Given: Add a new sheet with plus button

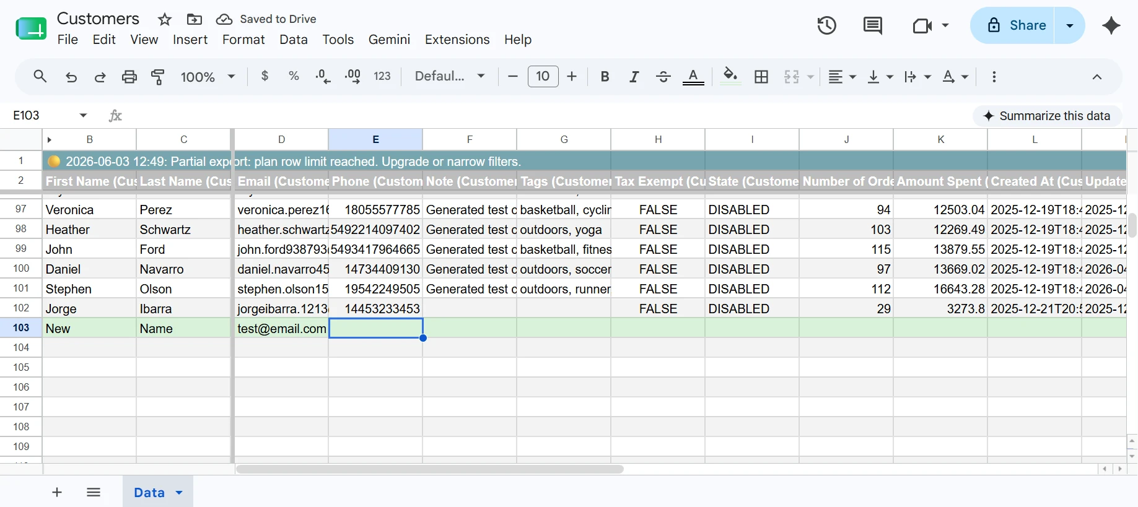Looking at the screenshot, I should coord(57,492).
